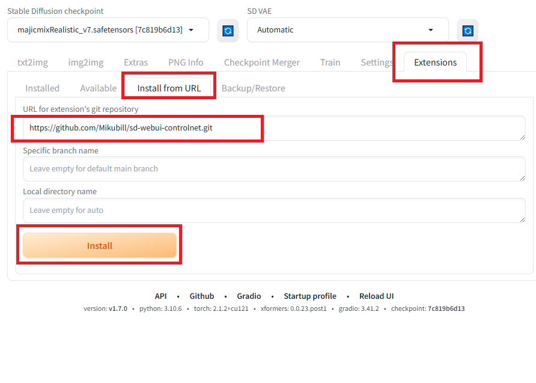The image size is (536, 383).
Task: Click the git repository URL field
Action: pyautogui.click(x=274, y=128)
